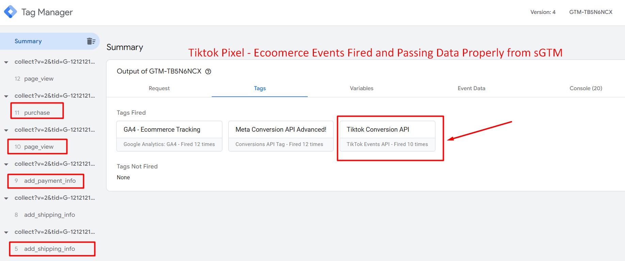Open the Meta Conversion API Advanced! tag card
This screenshot has width=625, height=261.
click(x=281, y=136)
